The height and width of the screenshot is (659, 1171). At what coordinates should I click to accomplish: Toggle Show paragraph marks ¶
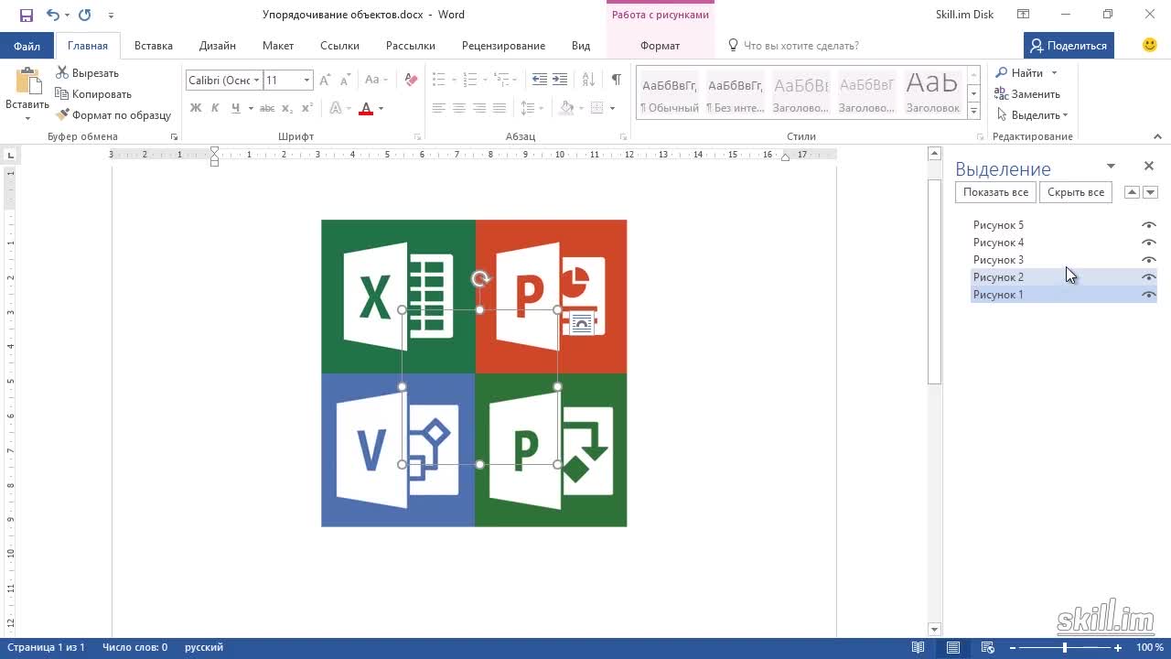click(x=617, y=80)
